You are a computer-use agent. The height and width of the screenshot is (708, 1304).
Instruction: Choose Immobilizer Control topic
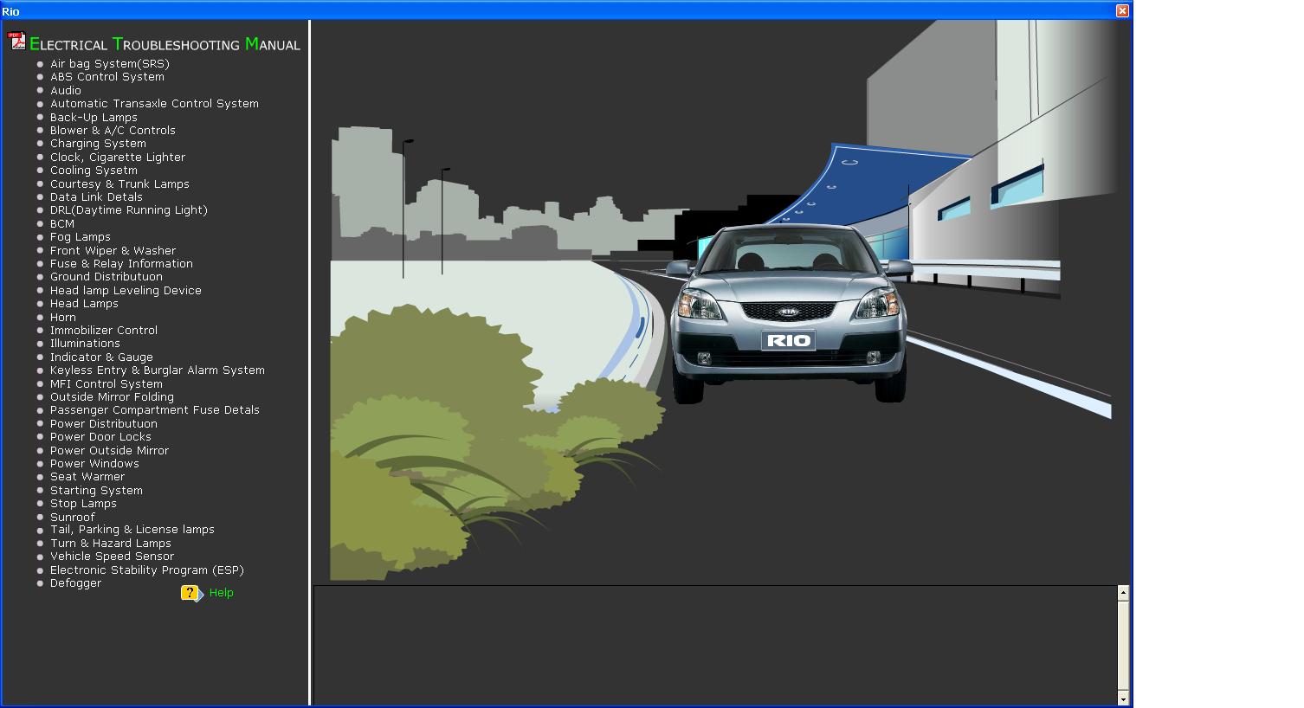103,331
